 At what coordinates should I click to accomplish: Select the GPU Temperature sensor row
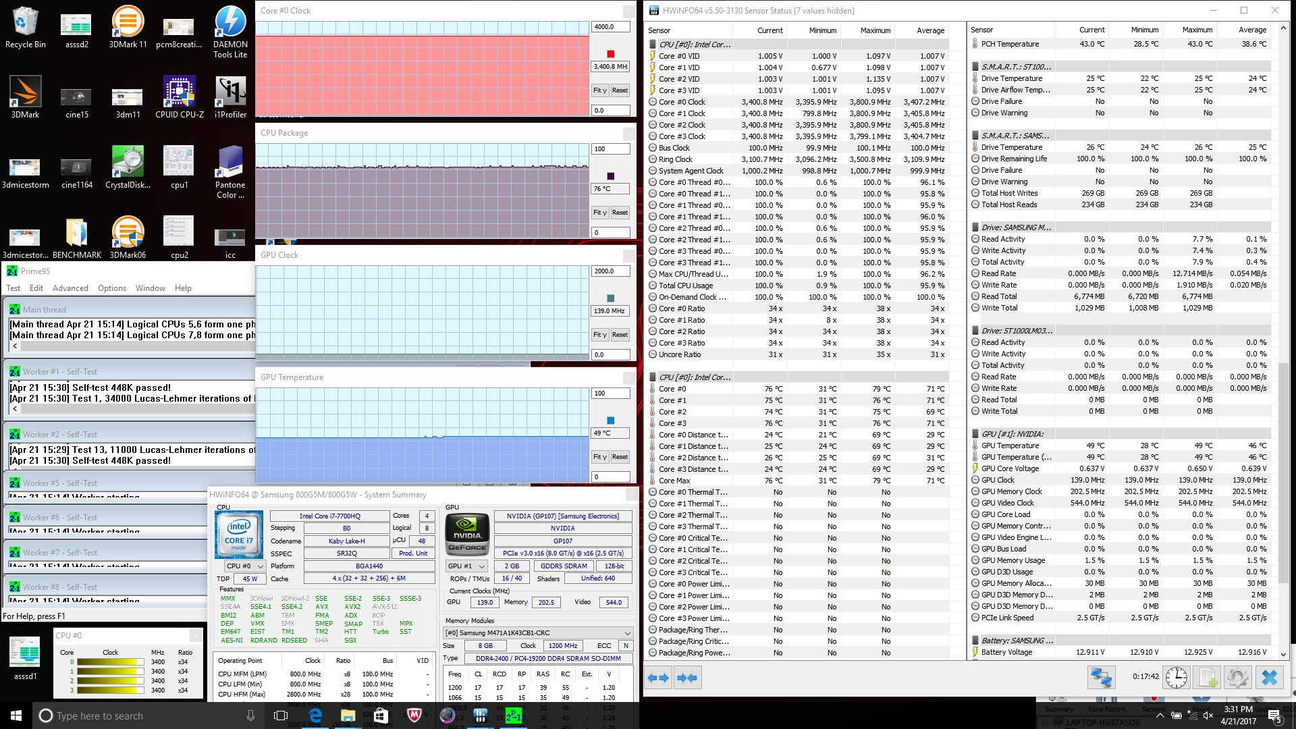tap(1120, 446)
